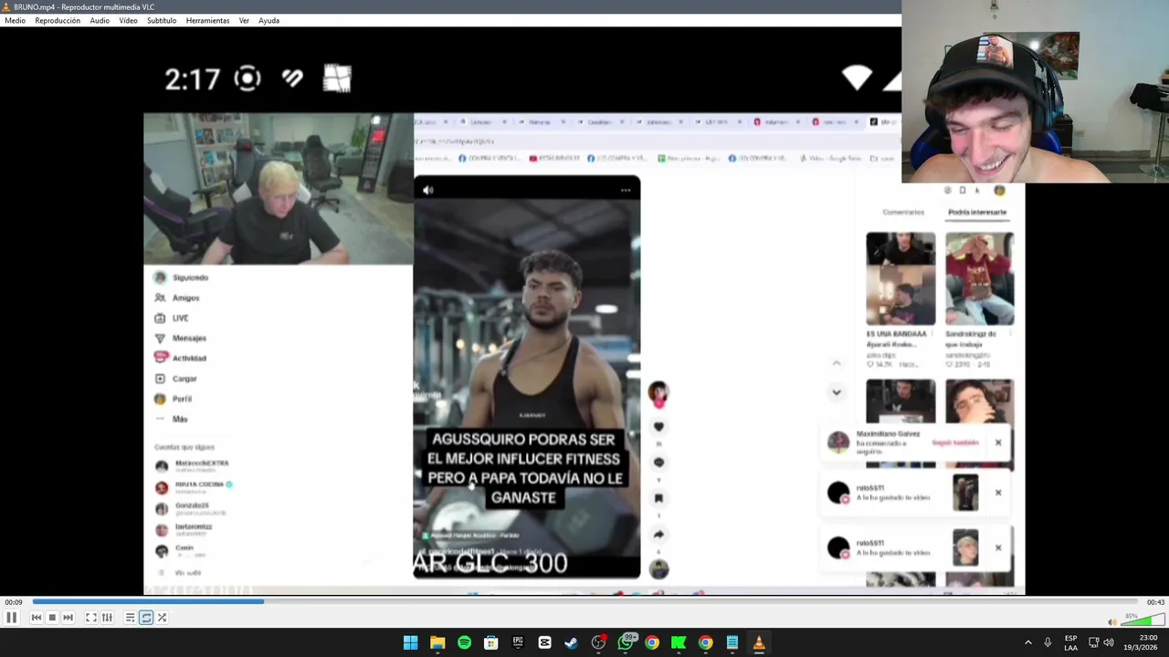Open network settings from tray icon
This screenshot has height=657, width=1169.
[1093, 642]
